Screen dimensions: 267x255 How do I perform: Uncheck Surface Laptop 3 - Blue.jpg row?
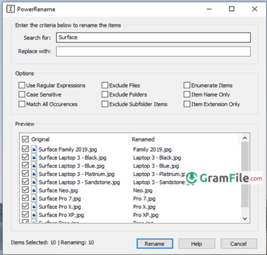[25, 165]
